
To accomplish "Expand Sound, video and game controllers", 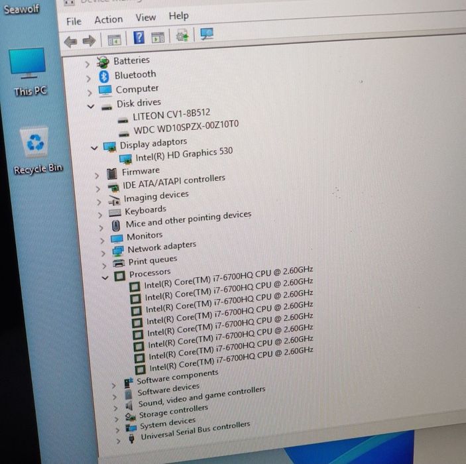I will [115, 408].
